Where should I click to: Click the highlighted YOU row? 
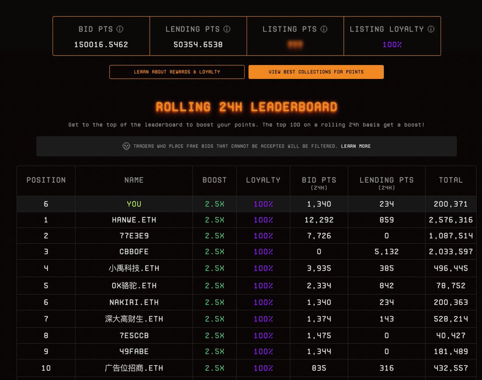[134, 203]
